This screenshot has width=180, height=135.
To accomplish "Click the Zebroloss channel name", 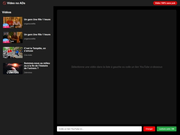I will 28,73.
